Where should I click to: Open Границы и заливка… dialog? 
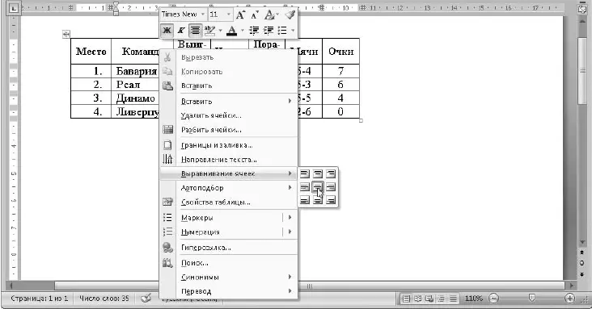point(228,145)
